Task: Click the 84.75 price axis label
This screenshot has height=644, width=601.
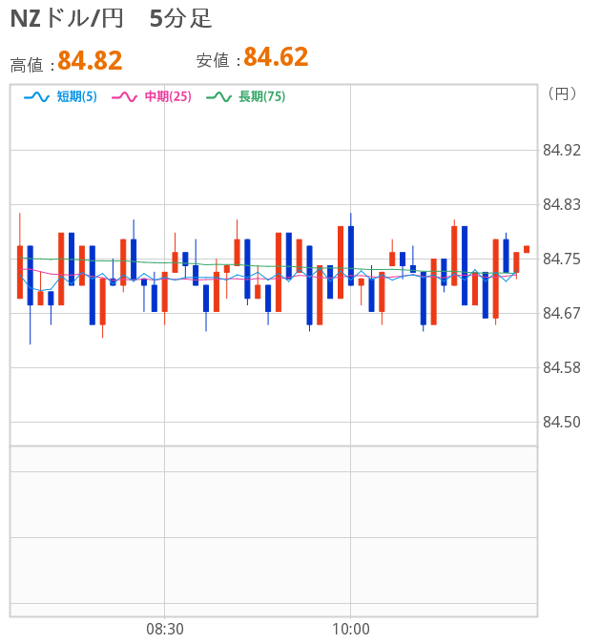Action: (561, 260)
